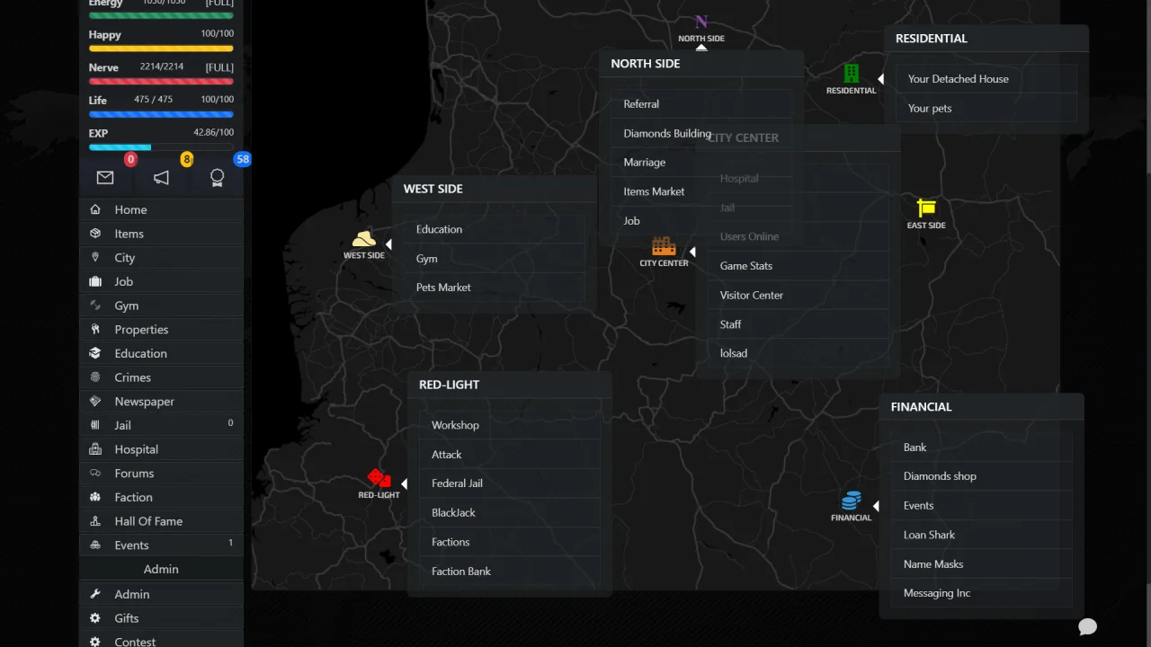Click the Education graduation icon in sidebar

pyautogui.click(x=95, y=353)
